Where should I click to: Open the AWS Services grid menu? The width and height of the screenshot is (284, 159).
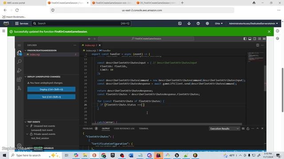pos(22,23)
